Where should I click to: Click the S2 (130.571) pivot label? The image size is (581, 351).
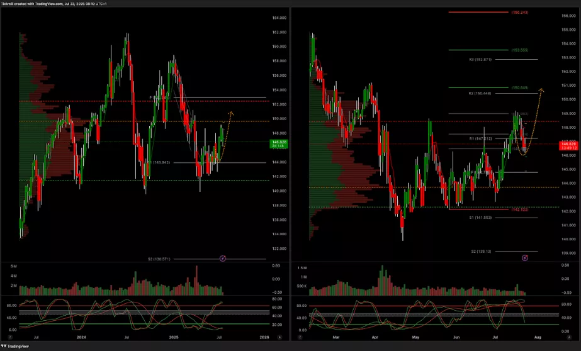160,259
